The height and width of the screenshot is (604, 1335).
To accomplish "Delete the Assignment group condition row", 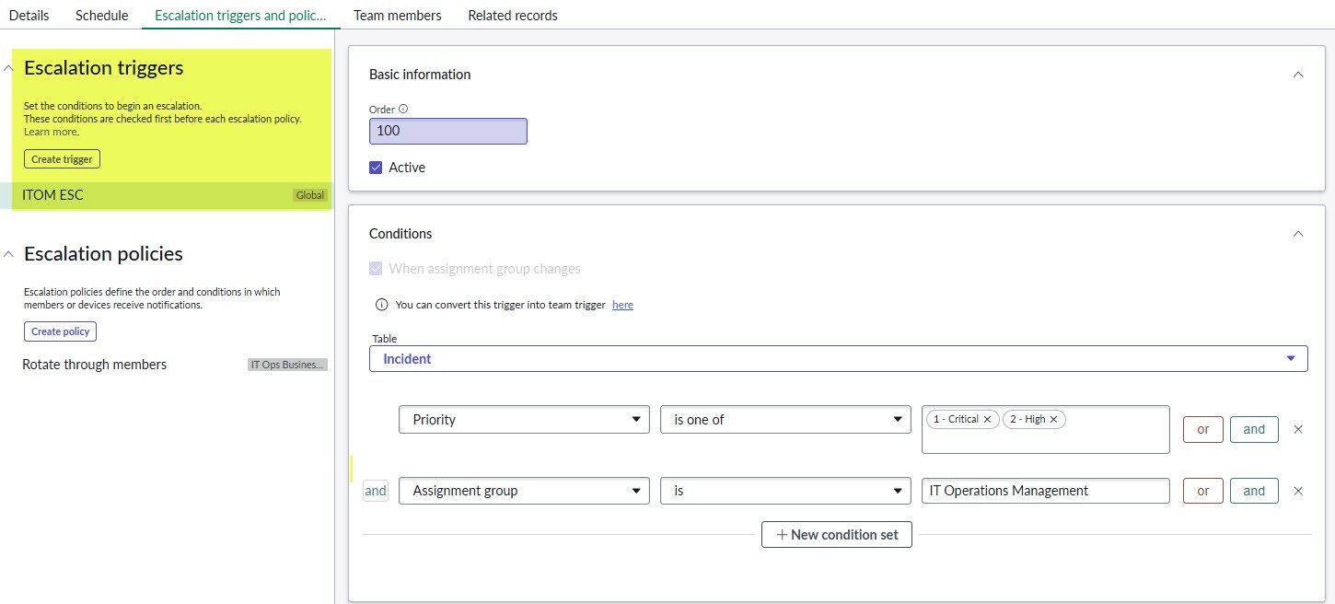I will click(x=1298, y=491).
